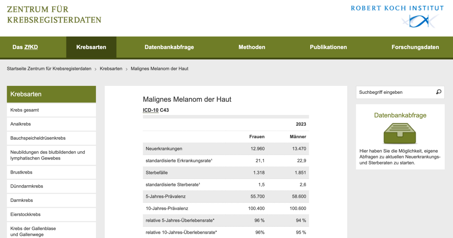Click the standardisierte Sterberate row label
453x238 pixels.
pyautogui.click(x=173, y=185)
